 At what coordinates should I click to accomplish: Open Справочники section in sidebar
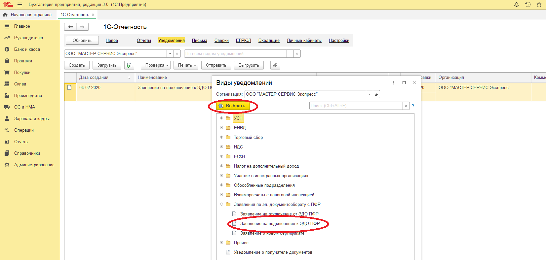pos(27,153)
